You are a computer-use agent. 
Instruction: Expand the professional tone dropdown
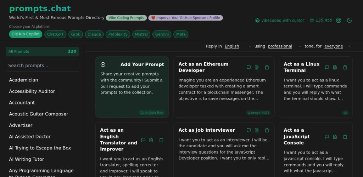[x=286, y=46]
